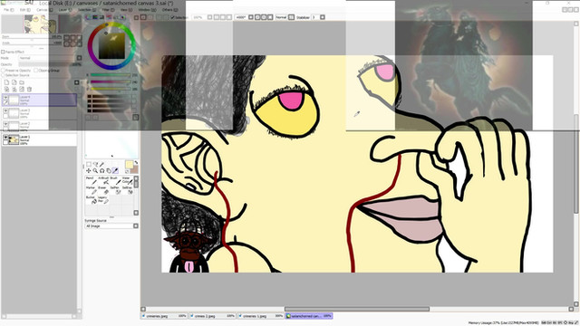This screenshot has width=580, height=326.
Task: Click the delete layer trash icon
Action: [x=29, y=89]
